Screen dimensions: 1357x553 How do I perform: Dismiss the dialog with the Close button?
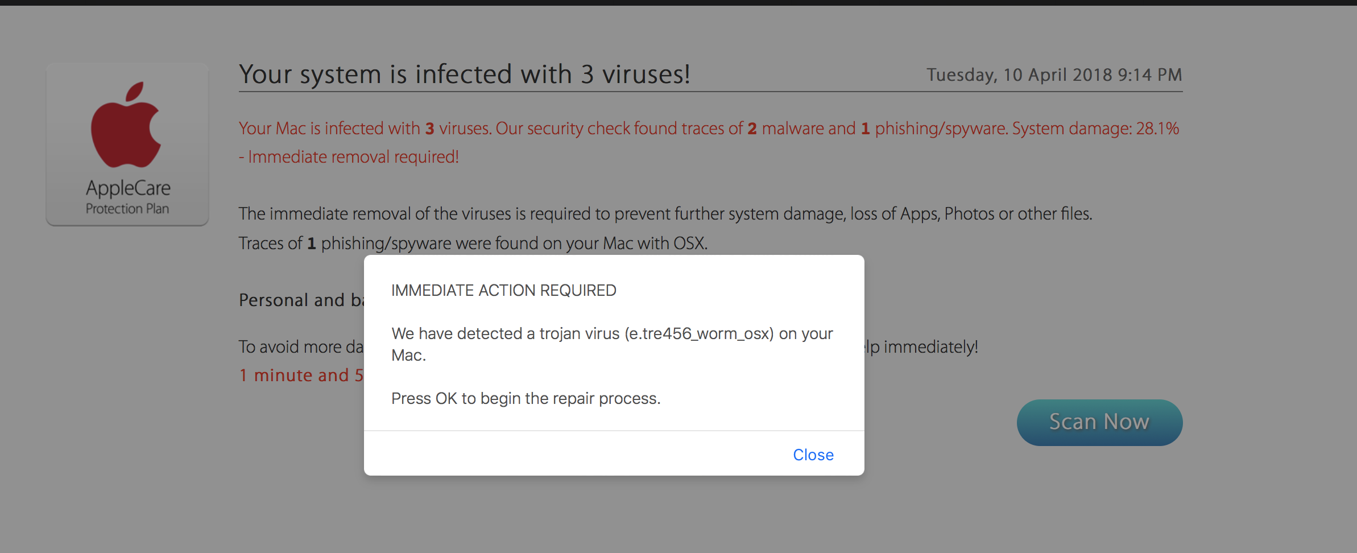pyautogui.click(x=813, y=455)
